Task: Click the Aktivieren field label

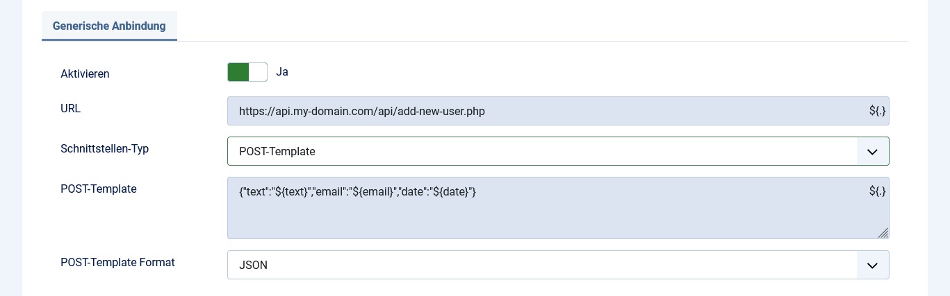Action: pyautogui.click(x=85, y=73)
